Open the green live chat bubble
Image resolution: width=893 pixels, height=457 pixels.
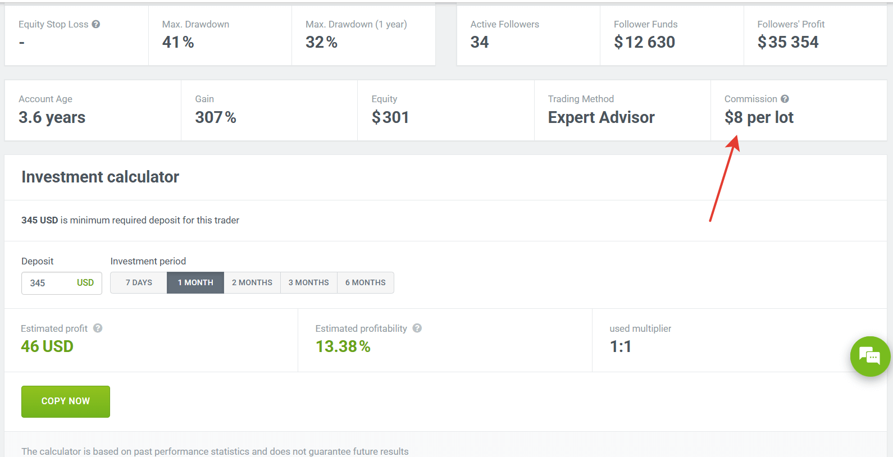869,357
